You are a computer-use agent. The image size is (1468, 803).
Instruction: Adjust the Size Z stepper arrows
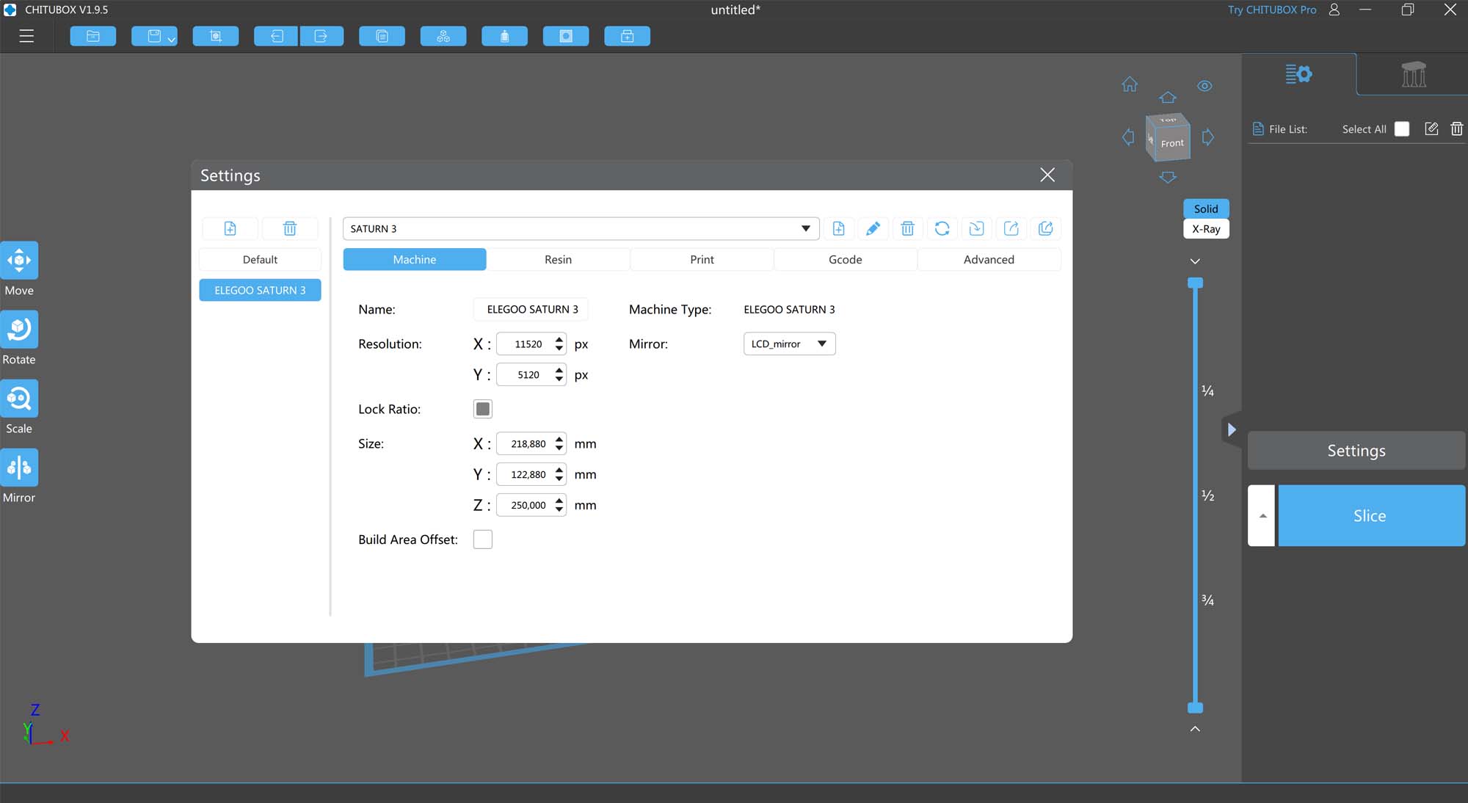point(559,505)
